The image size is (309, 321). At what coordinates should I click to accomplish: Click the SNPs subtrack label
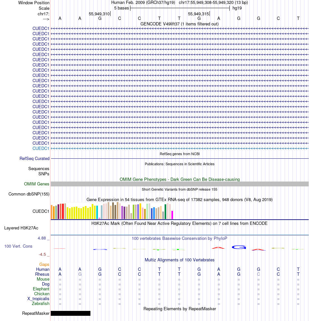44,174
